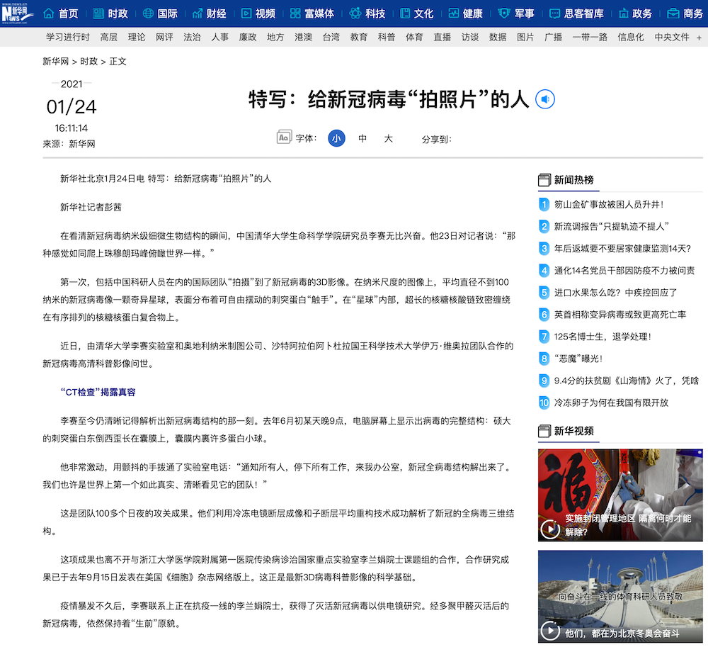Go to 新华网 breadcrumb link

55,62
